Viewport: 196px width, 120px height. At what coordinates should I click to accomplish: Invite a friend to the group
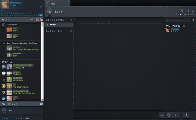(x=188, y=10)
